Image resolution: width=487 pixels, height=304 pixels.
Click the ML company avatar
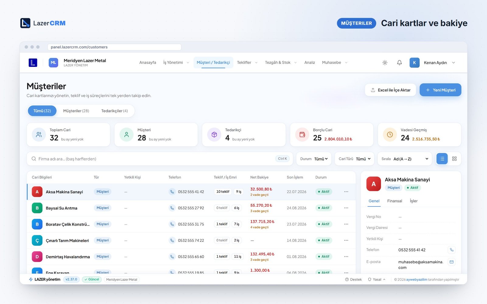pos(53,63)
